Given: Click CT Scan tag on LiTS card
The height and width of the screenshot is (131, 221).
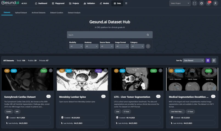Looking at the screenshot, I should coord(126,112).
